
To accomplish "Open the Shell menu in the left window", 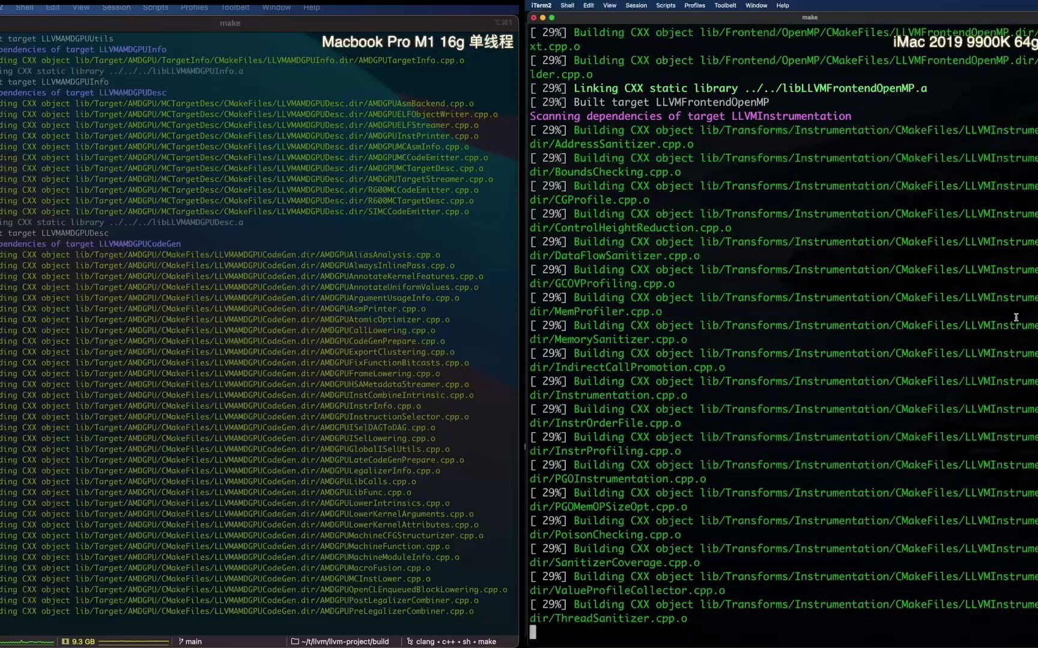I will click(24, 7).
